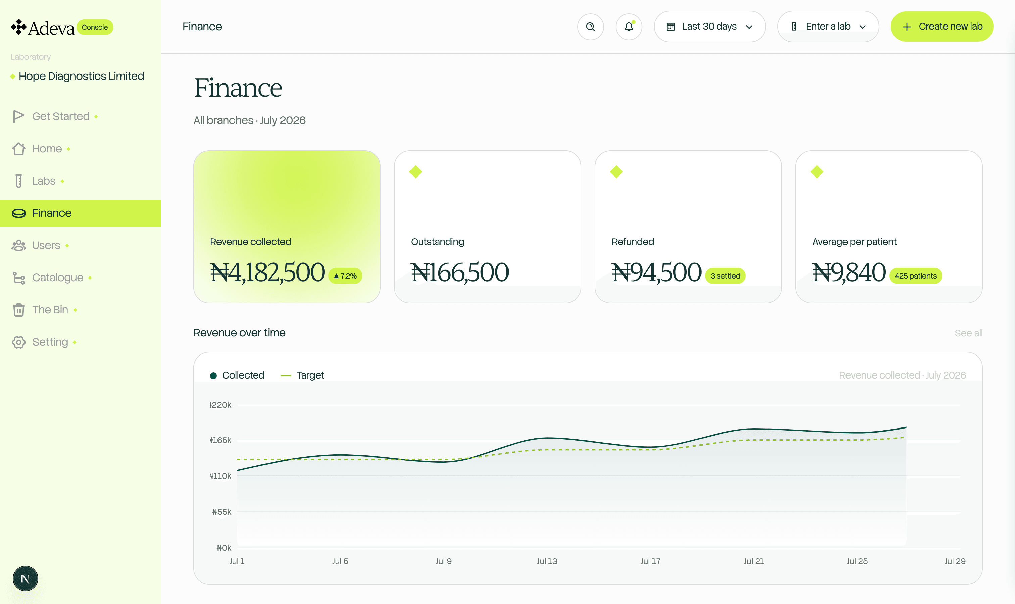
Task: Click the 425 patients badge
Action: tap(916, 276)
